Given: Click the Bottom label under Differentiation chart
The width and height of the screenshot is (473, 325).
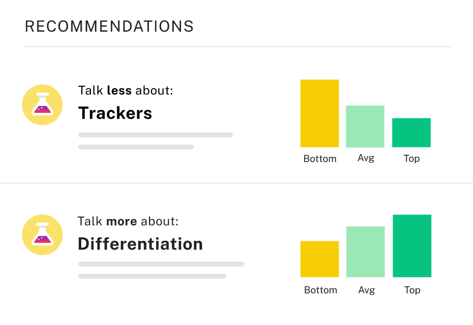Looking at the screenshot, I should [320, 290].
